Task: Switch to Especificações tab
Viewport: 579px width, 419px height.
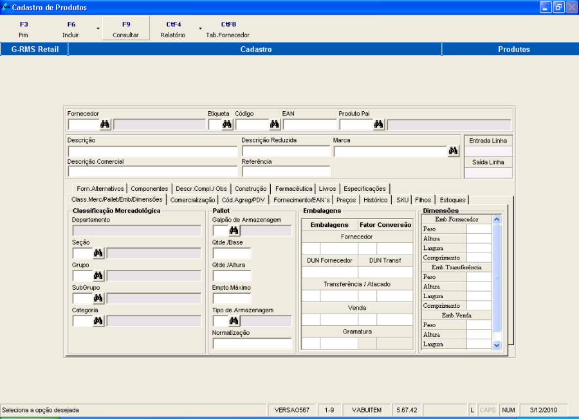Action: coord(365,189)
